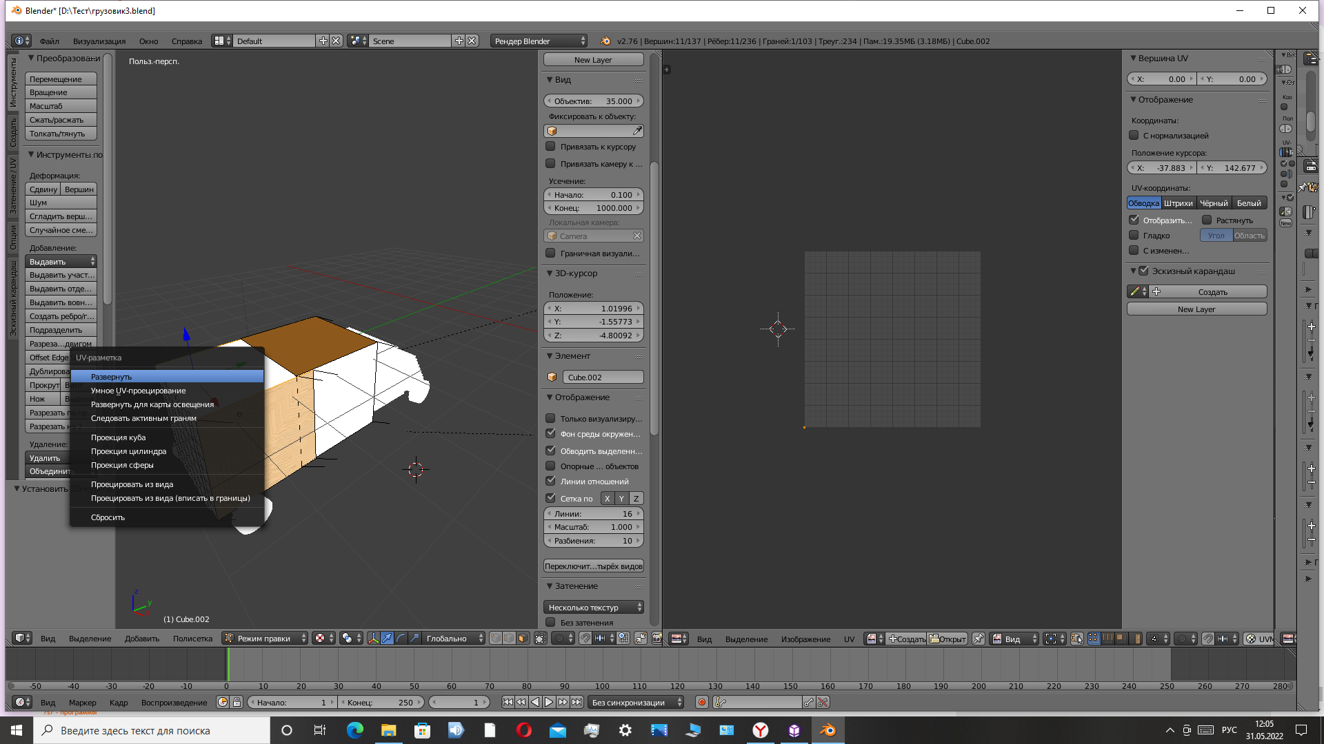Open the 'Режим правки' mode dropdown

pyautogui.click(x=265, y=639)
